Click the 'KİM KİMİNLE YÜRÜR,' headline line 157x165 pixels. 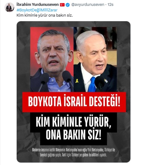point(74,122)
